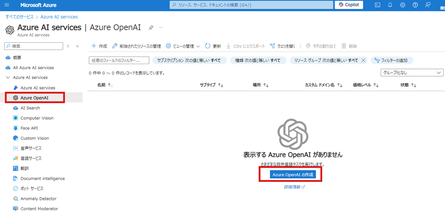
Task: Open the Azure portal hamburger menu
Action: pos(7,5)
